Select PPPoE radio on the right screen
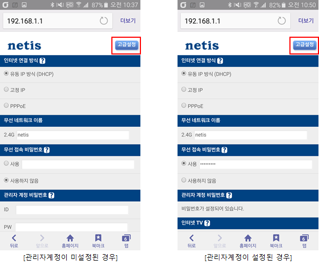This screenshot has width=319, height=266. point(184,105)
